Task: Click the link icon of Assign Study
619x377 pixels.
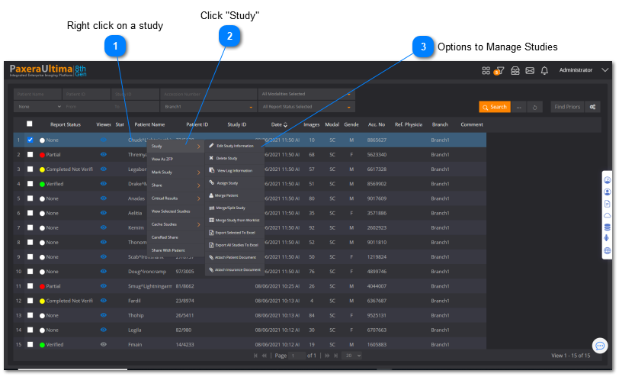Action: point(212,182)
